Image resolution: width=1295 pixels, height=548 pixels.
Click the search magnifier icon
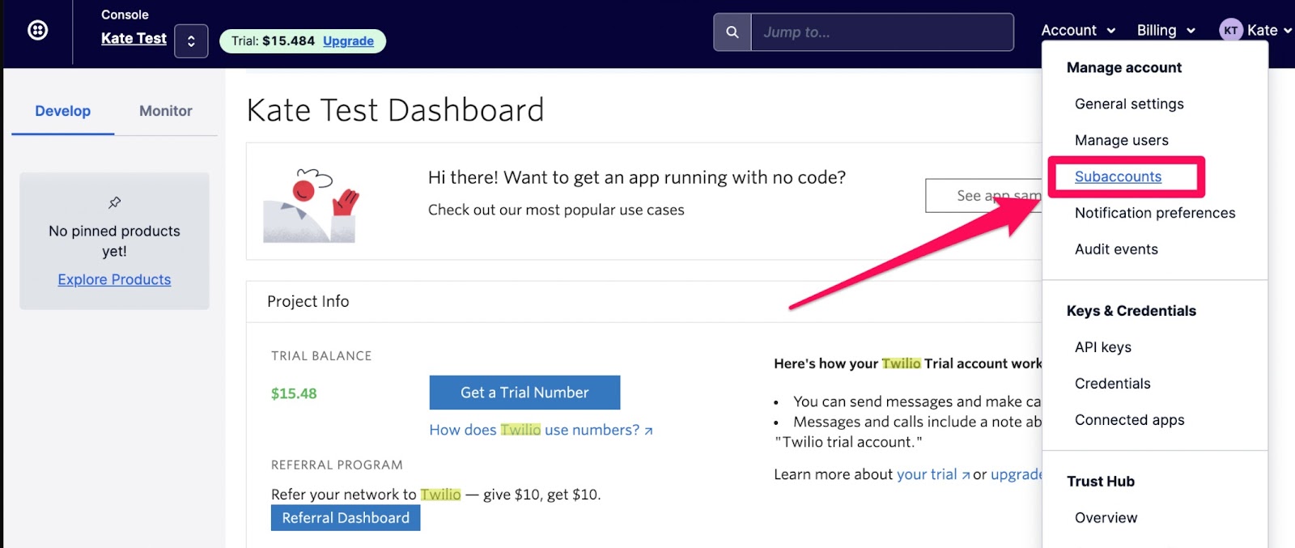pos(732,32)
